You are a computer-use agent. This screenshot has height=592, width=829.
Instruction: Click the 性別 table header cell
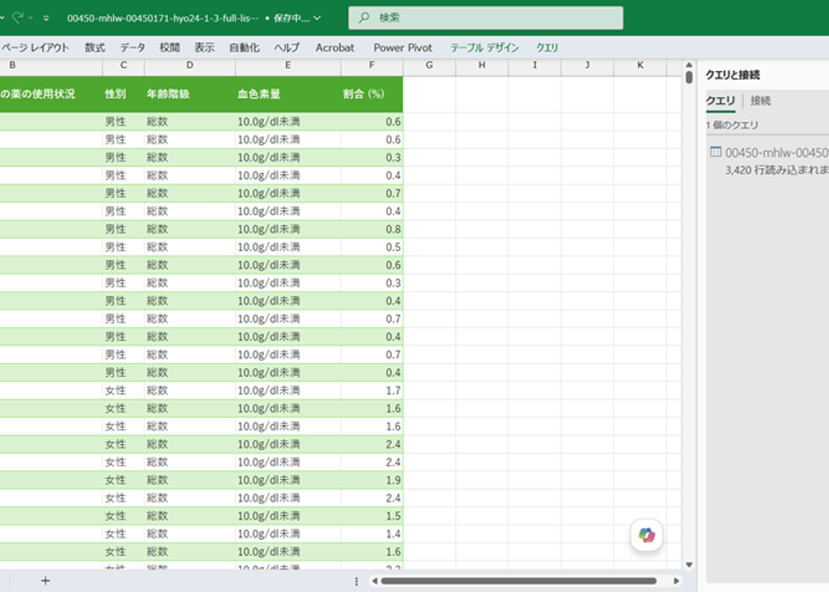[123, 94]
